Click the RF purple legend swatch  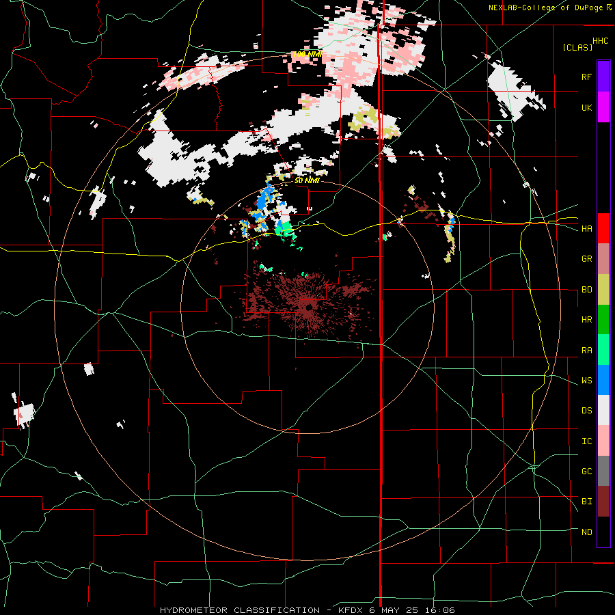pyautogui.click(x=603, y=76)
